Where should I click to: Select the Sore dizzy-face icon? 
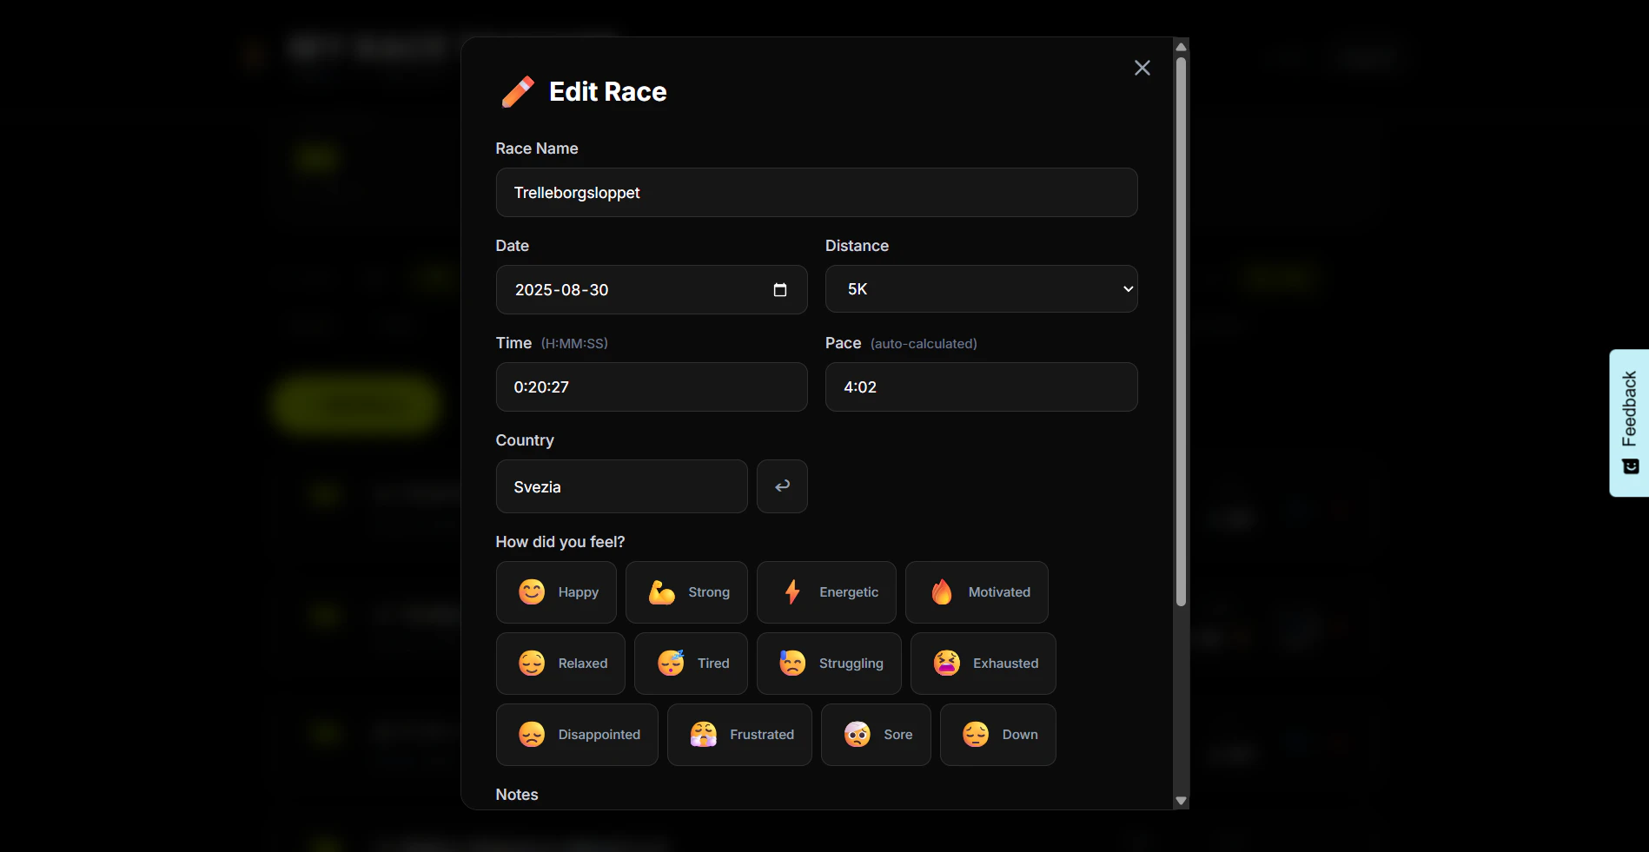click(858, 735)
